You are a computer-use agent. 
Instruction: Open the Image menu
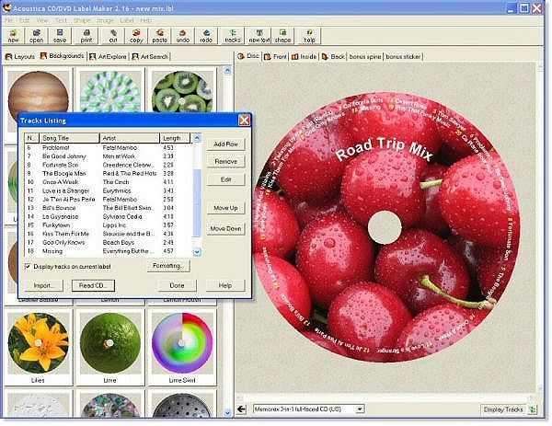click(105, 20)
